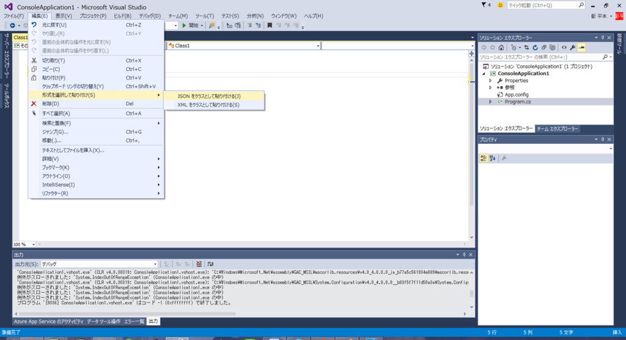Open the ヘルプ(H) menu
The width and height of the screenshot is (626, 340).
point(314,16)
